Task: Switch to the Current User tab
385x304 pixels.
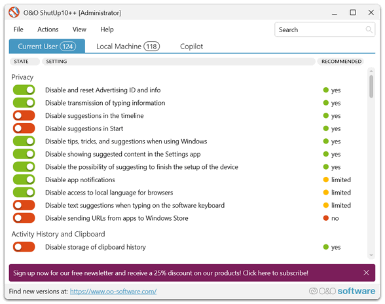Action: [x=47, y=47]
